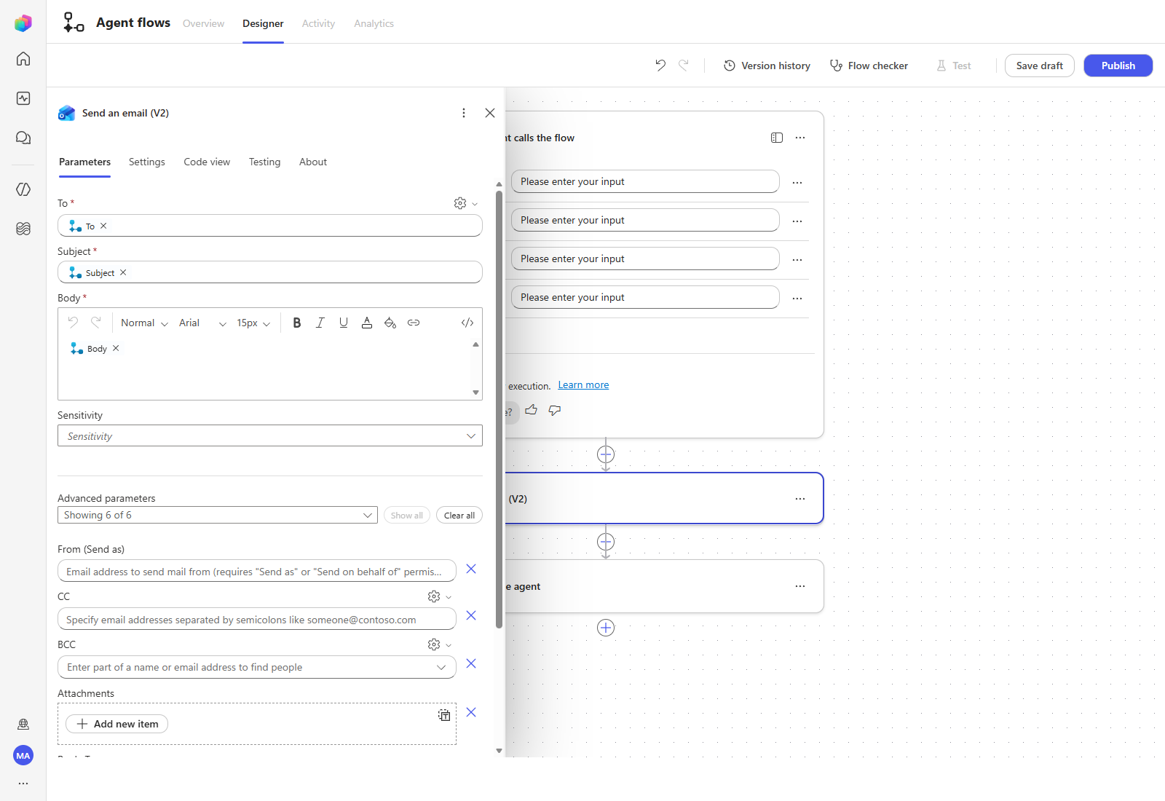Open the environment bot icon above the avatar
Viewport: 1165px width, 801px height.
(x=23, y=724)
